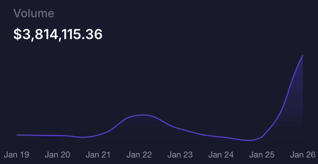The image size is (318, 164).
Task: Click the chart line above Jan 20
Action: point(58,136)
